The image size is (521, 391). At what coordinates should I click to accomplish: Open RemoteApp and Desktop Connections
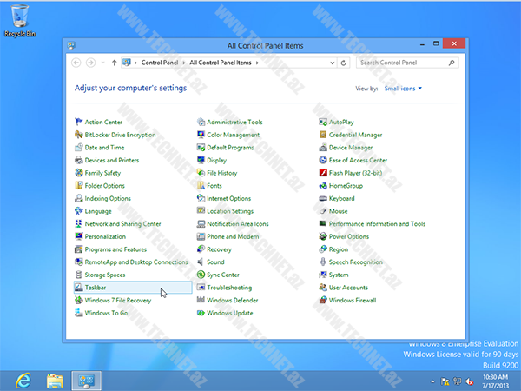[136, 262]
